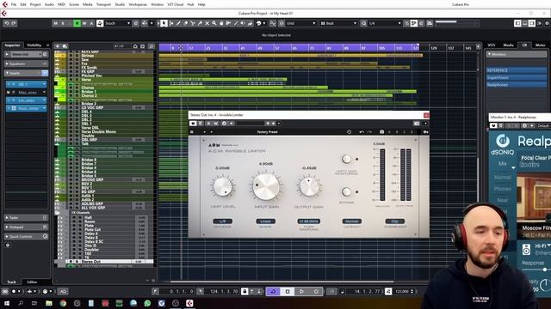This screenshot has height=309, width=551.
Task: Click the large Input Gain knob
Action: coord(266,186)
